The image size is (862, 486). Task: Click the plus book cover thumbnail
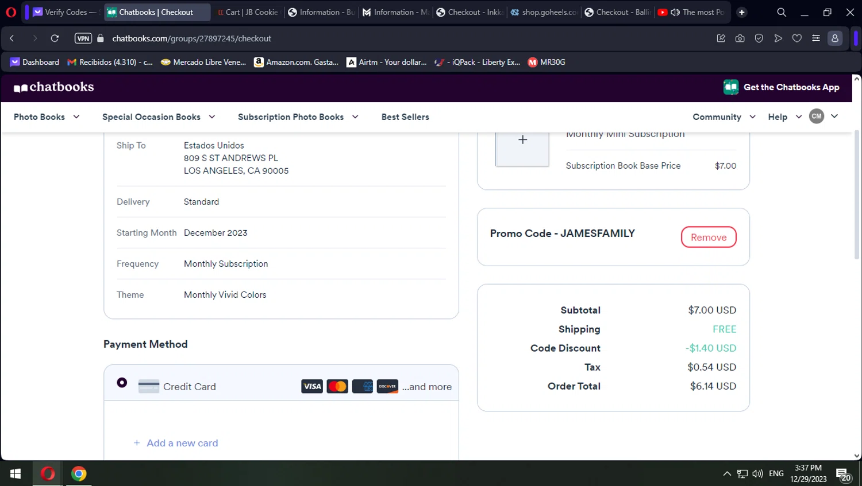(x=522, y=148)
